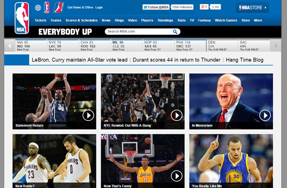Viewport: 287px width, 188px height.
Task: Open the NBA Store banner
Action: 252,7
